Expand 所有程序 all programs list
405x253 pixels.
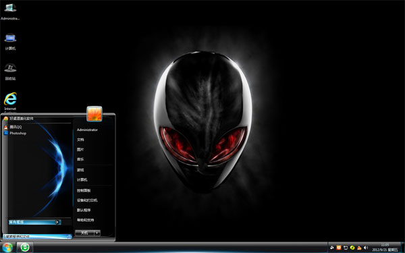click(34, 222)
